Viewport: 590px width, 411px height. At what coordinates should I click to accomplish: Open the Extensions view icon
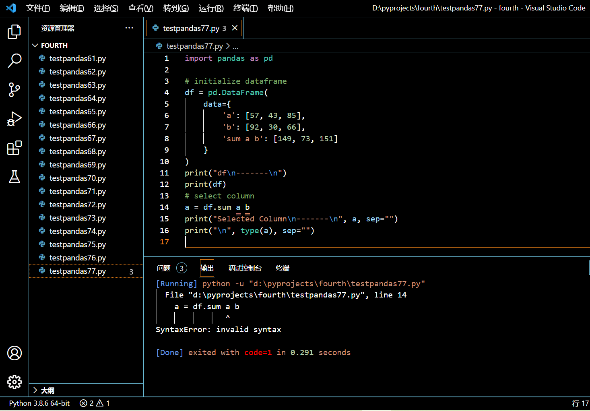coord(14,148)
